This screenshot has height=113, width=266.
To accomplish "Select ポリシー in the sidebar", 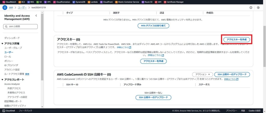I will point(9,61).
